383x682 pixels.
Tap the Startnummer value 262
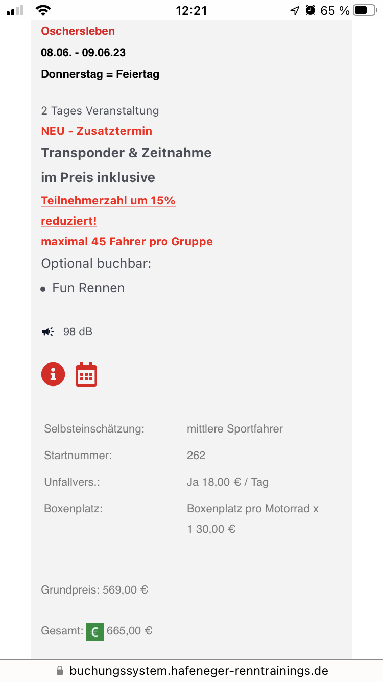coord(196,455)
